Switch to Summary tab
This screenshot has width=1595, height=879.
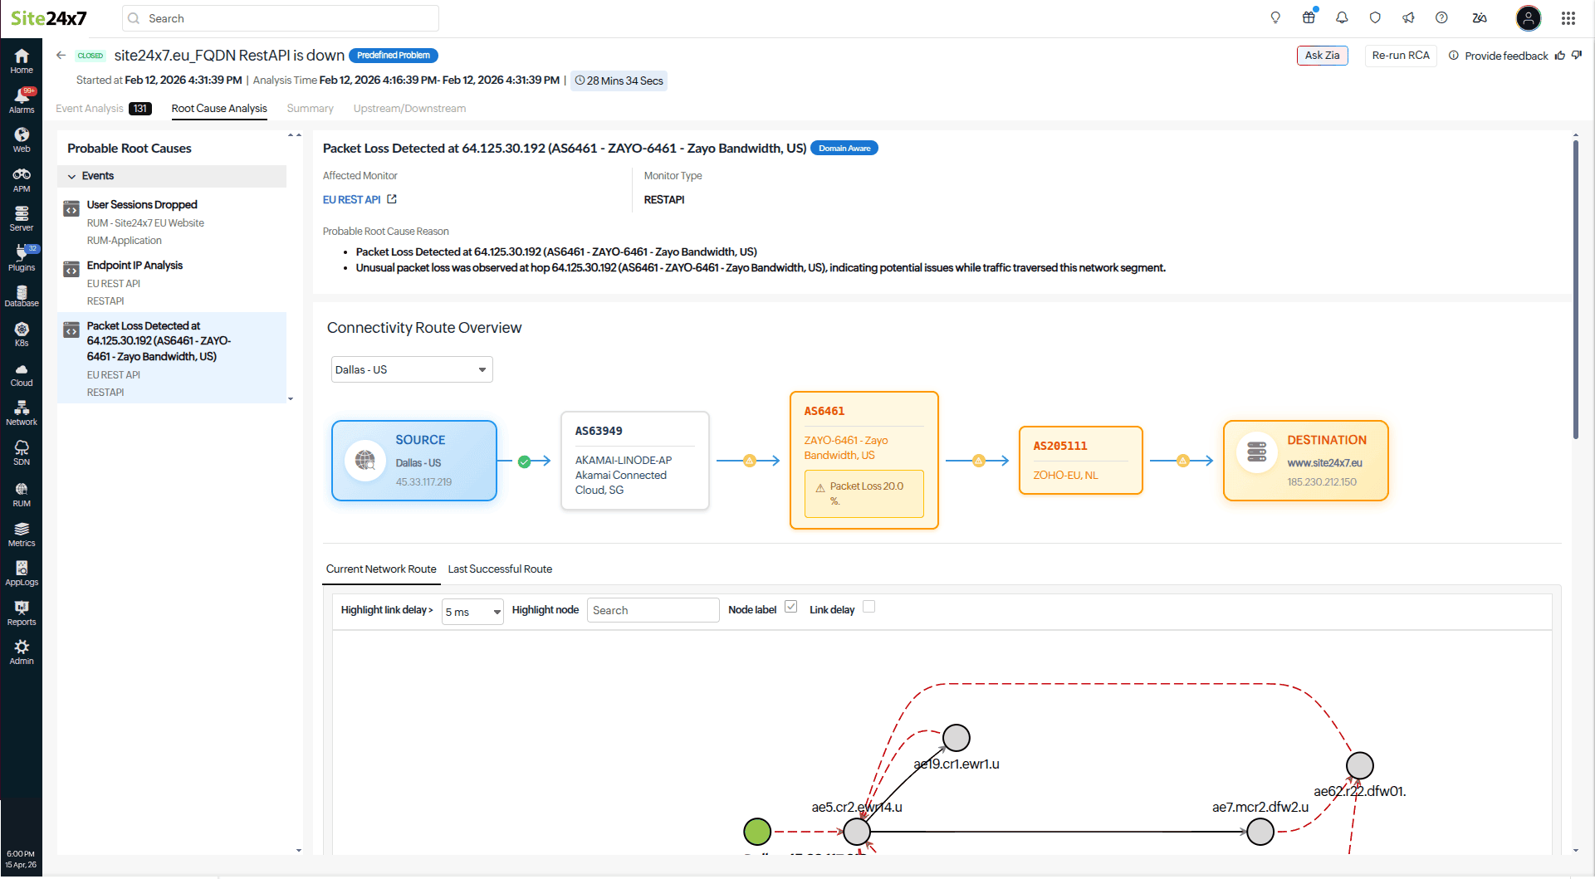[x=310, y=108]
